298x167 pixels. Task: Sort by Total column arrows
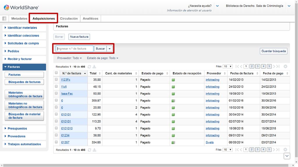coord(100,73)
